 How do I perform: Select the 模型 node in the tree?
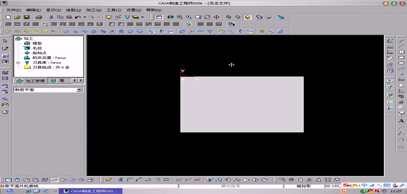37,43
